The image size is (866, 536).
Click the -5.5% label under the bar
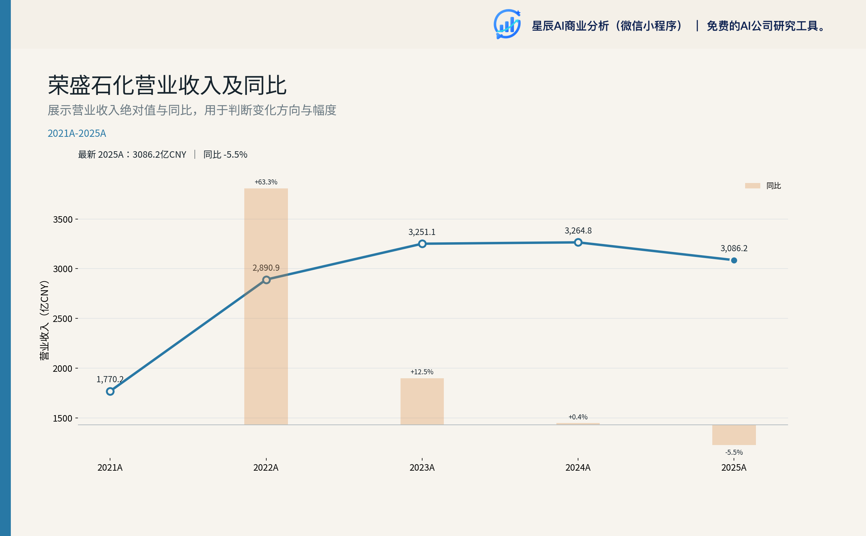(x=734, y=452)
